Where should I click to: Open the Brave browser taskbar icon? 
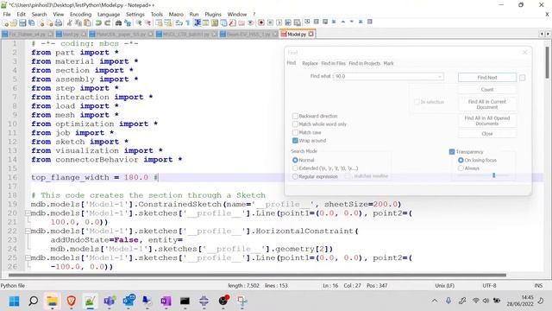pos(71,301)
